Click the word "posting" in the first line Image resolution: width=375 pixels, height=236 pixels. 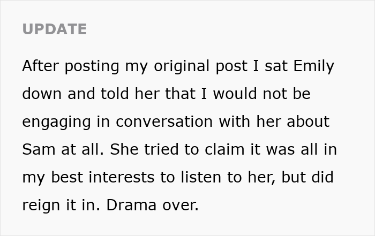[86, 66]
